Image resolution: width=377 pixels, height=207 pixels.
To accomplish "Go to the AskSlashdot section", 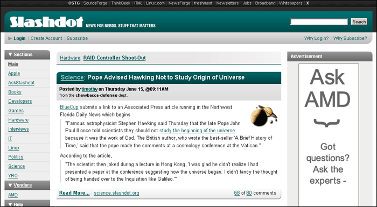I will (21, 83).
